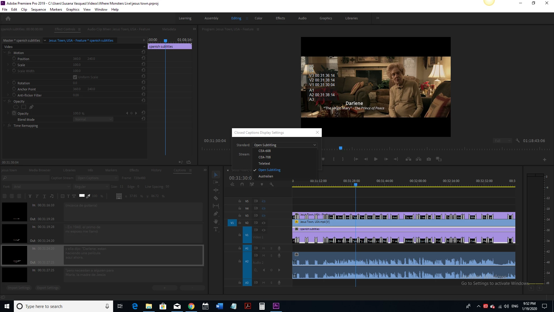Select the Type tool
The height and width of the screenshot is (312, 554).
click(216, 229)
